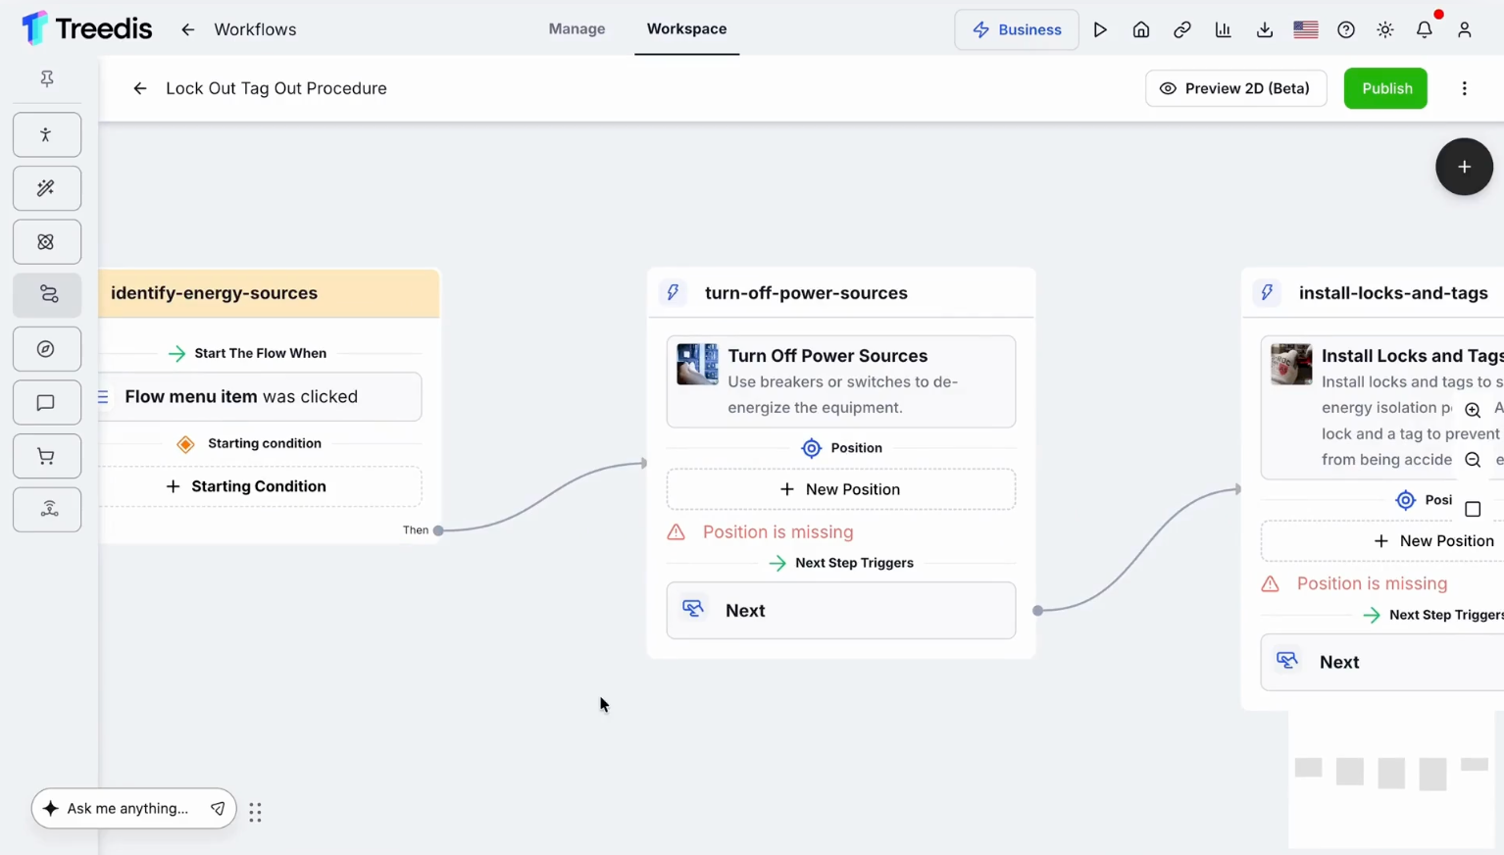Click the Workflows breadcrumb text

point(255,29)
